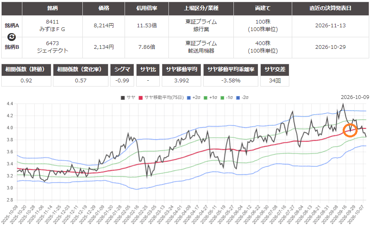Click the 銘柄B row label
Screen dimensions: 370x226
[x=12, y=47]
